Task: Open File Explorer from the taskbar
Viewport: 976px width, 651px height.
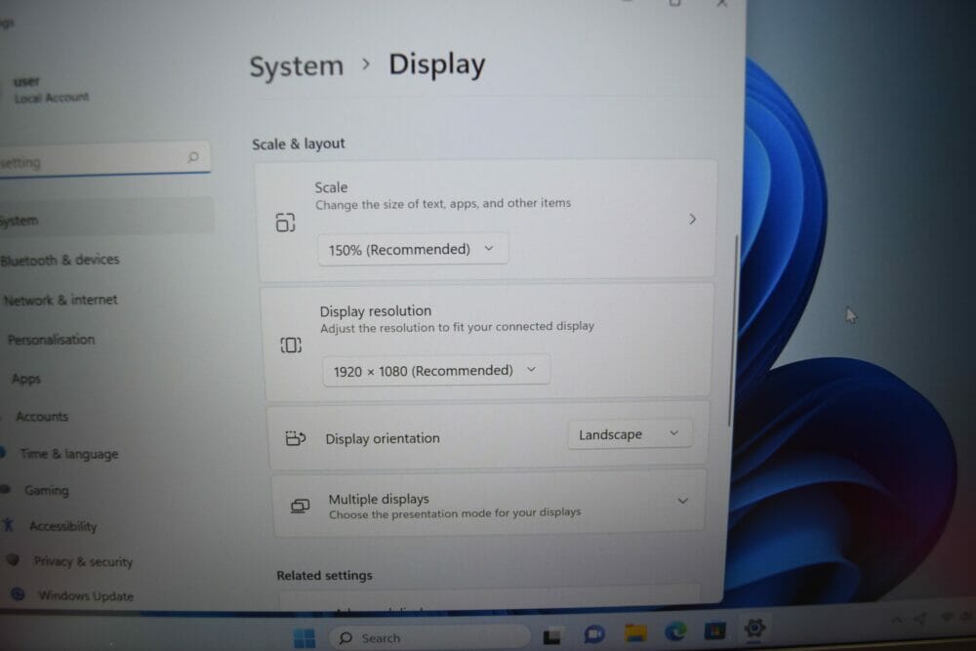Action: click(635, 633)
